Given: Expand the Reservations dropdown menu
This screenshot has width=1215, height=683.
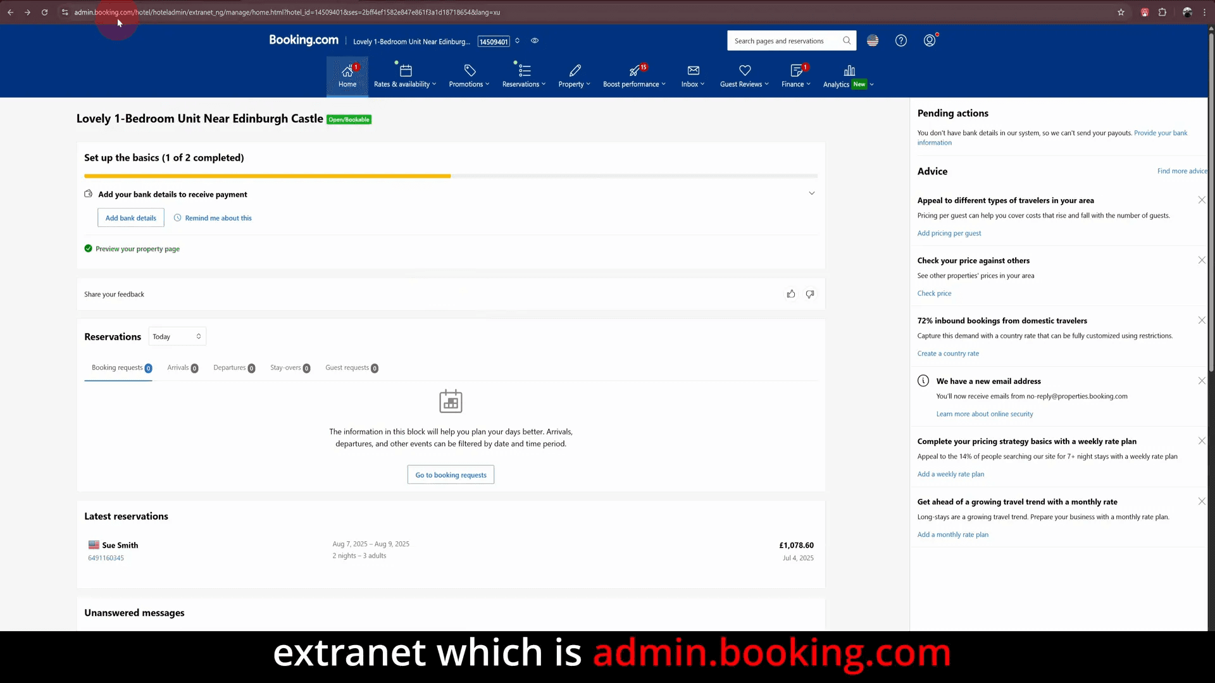Looking at the screenshot, I should tap(524, 84).
